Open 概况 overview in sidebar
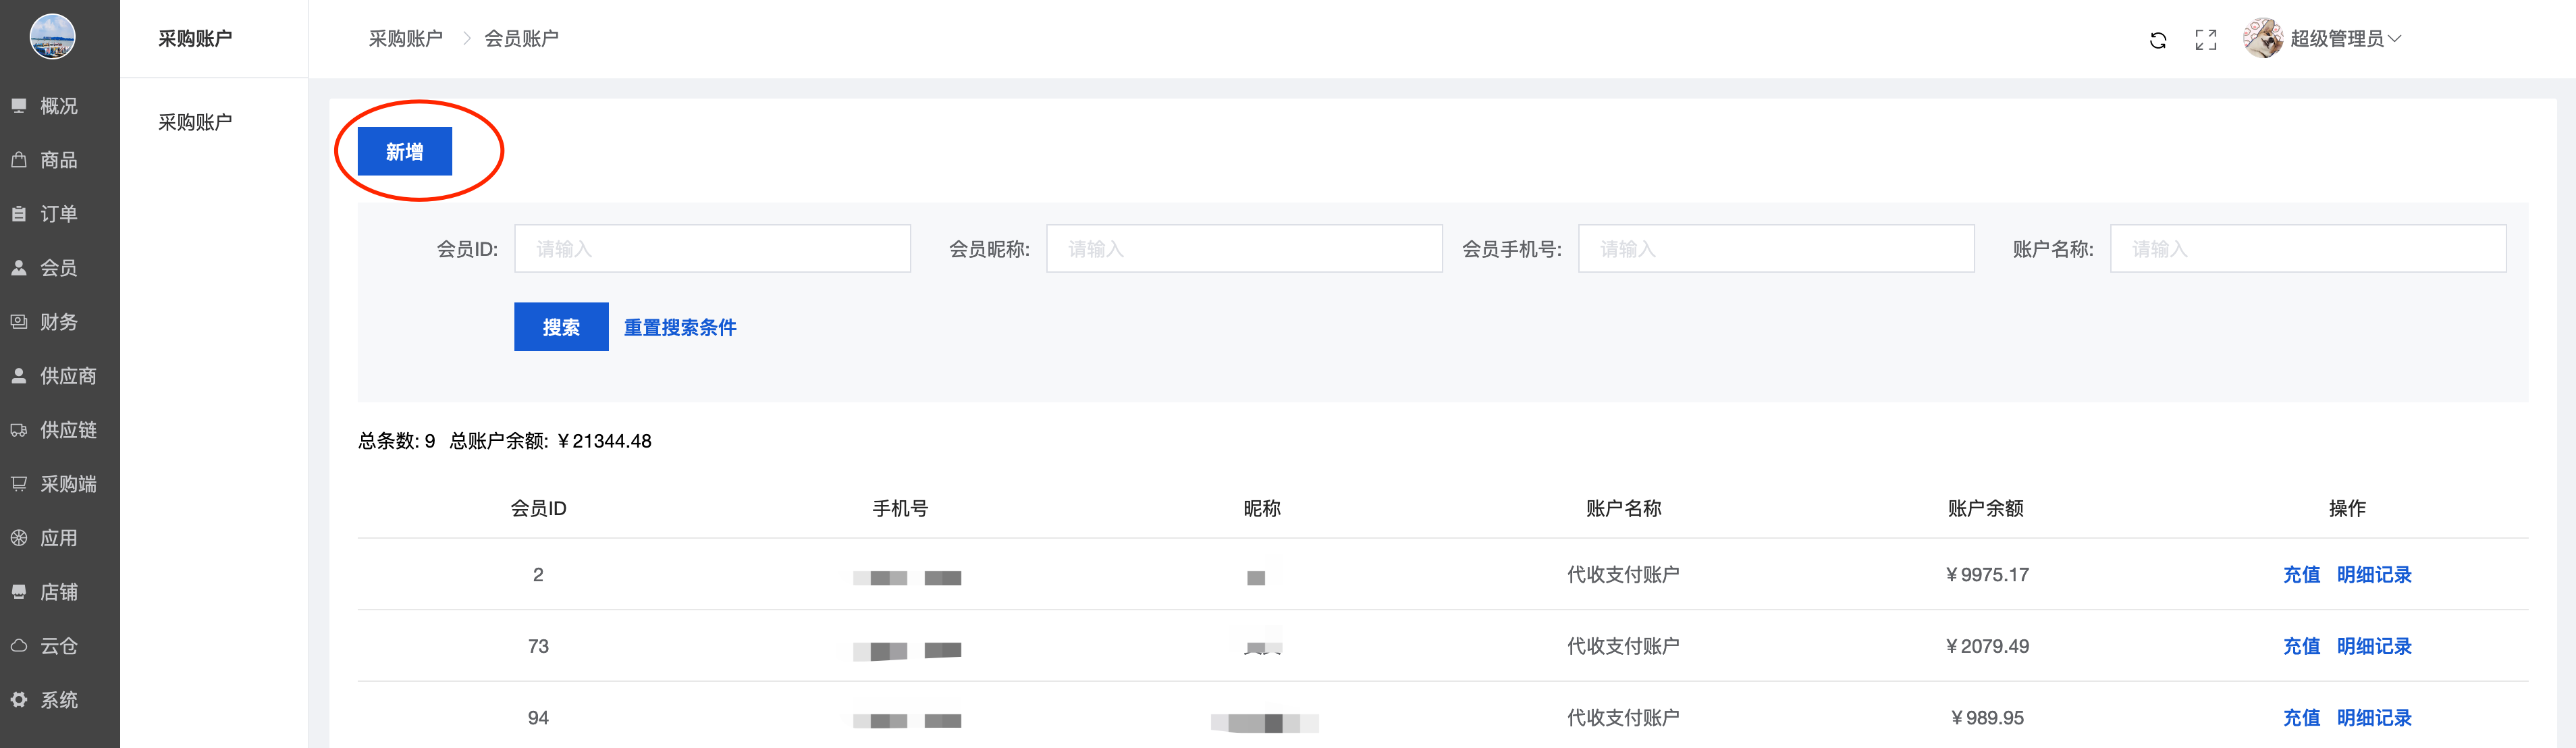 tap(58, 106)
